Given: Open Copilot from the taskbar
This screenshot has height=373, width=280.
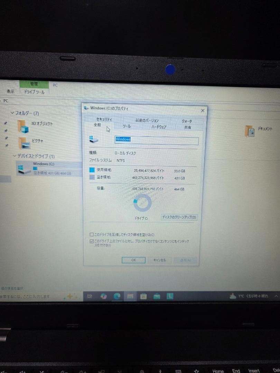Looking at the screenshot, I should (103, 296).
